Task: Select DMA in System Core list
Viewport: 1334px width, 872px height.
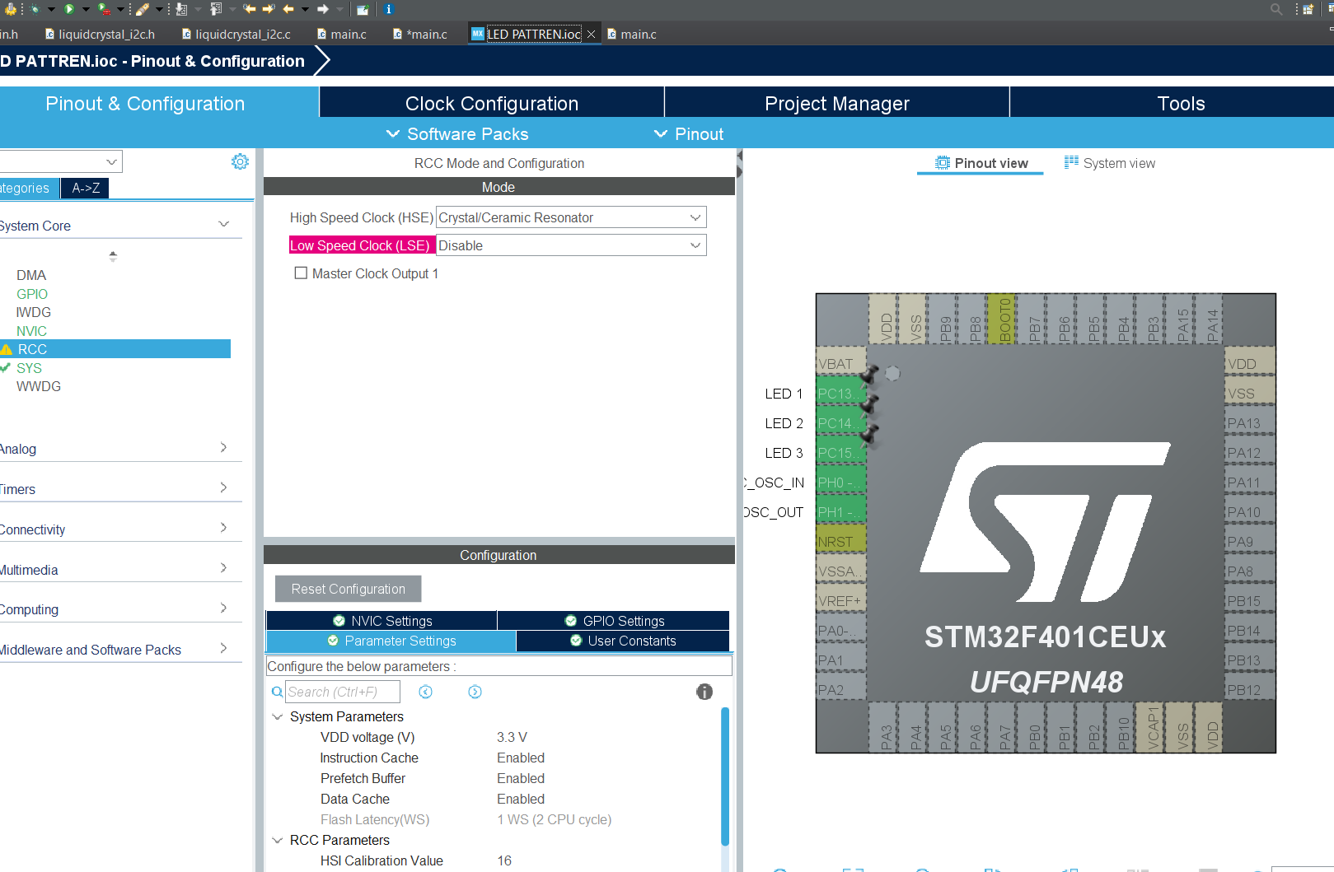Action: (x=31, y=275)
